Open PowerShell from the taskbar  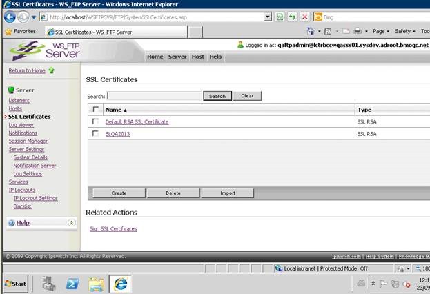tap(72, 284)
